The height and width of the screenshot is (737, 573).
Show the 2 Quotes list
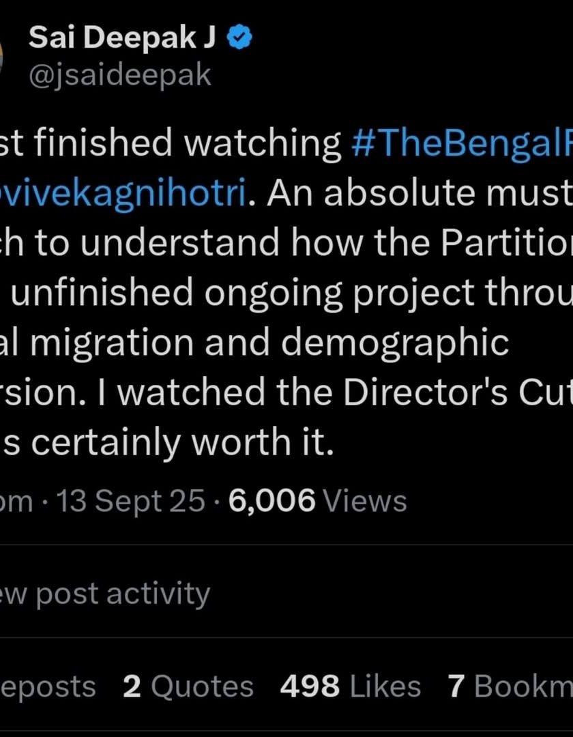(x=188, y=687)
